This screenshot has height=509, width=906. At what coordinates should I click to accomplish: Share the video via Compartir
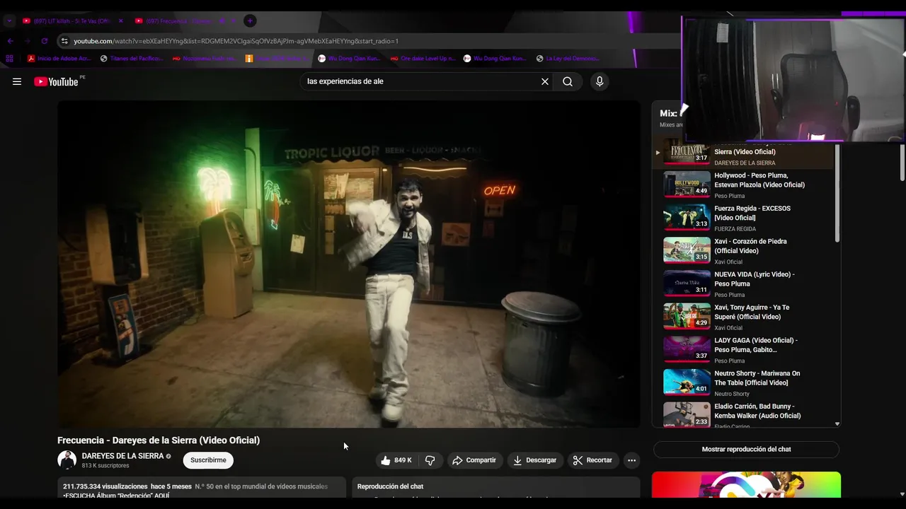click(x=474, y=460)
